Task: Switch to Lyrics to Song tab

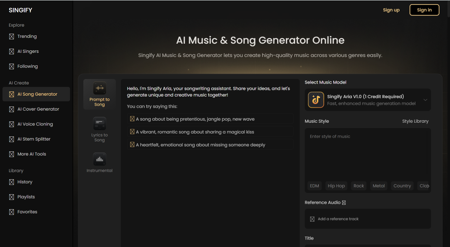Action: pyautogui.click(x=100, y=129)
